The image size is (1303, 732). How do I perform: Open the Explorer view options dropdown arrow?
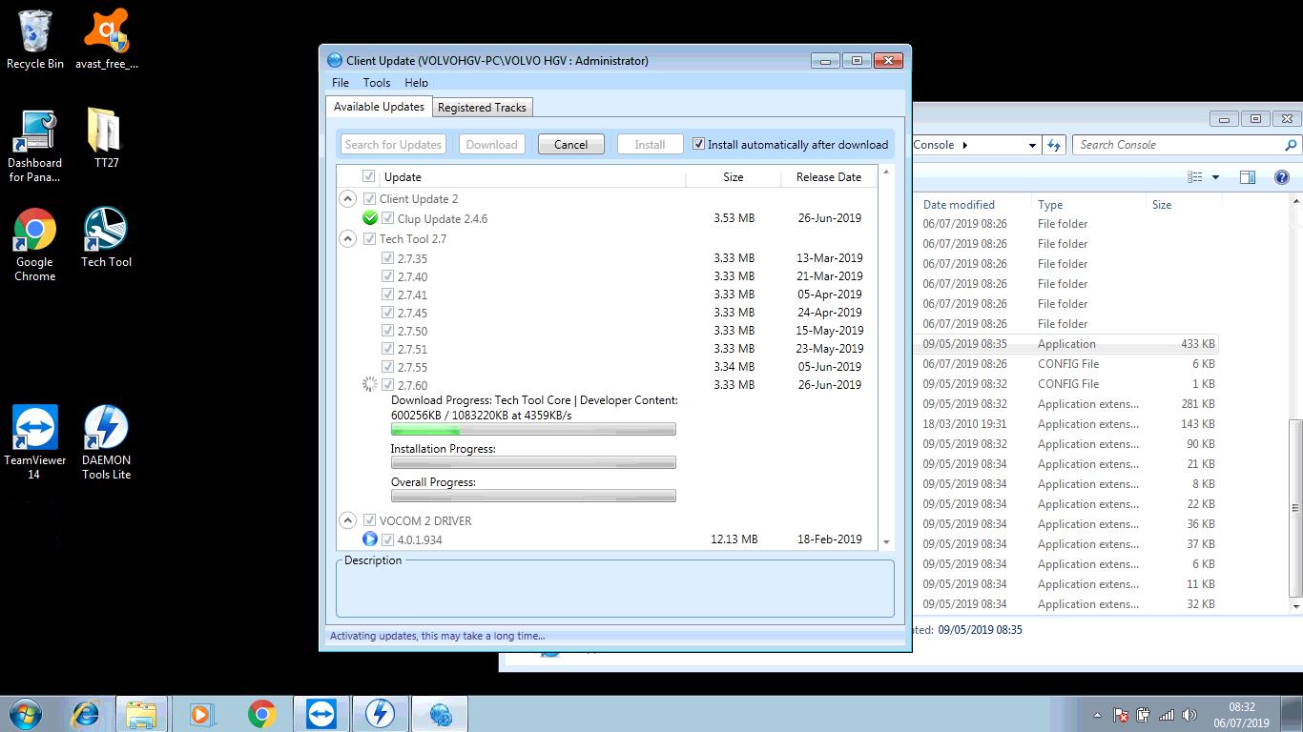coord(1215,177)
